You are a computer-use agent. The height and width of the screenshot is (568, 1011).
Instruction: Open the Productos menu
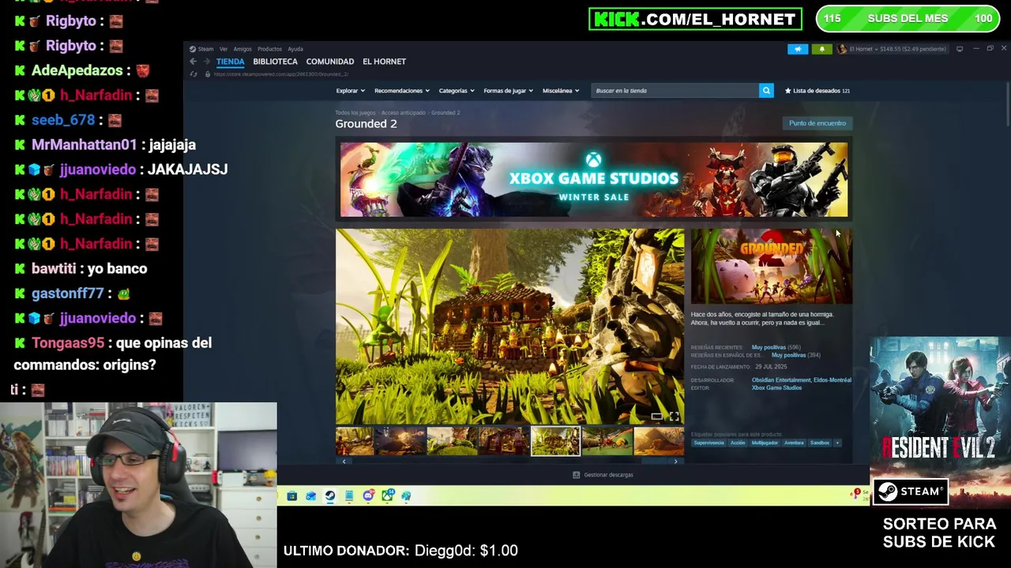pyautogui.click(x=269, y=49)
